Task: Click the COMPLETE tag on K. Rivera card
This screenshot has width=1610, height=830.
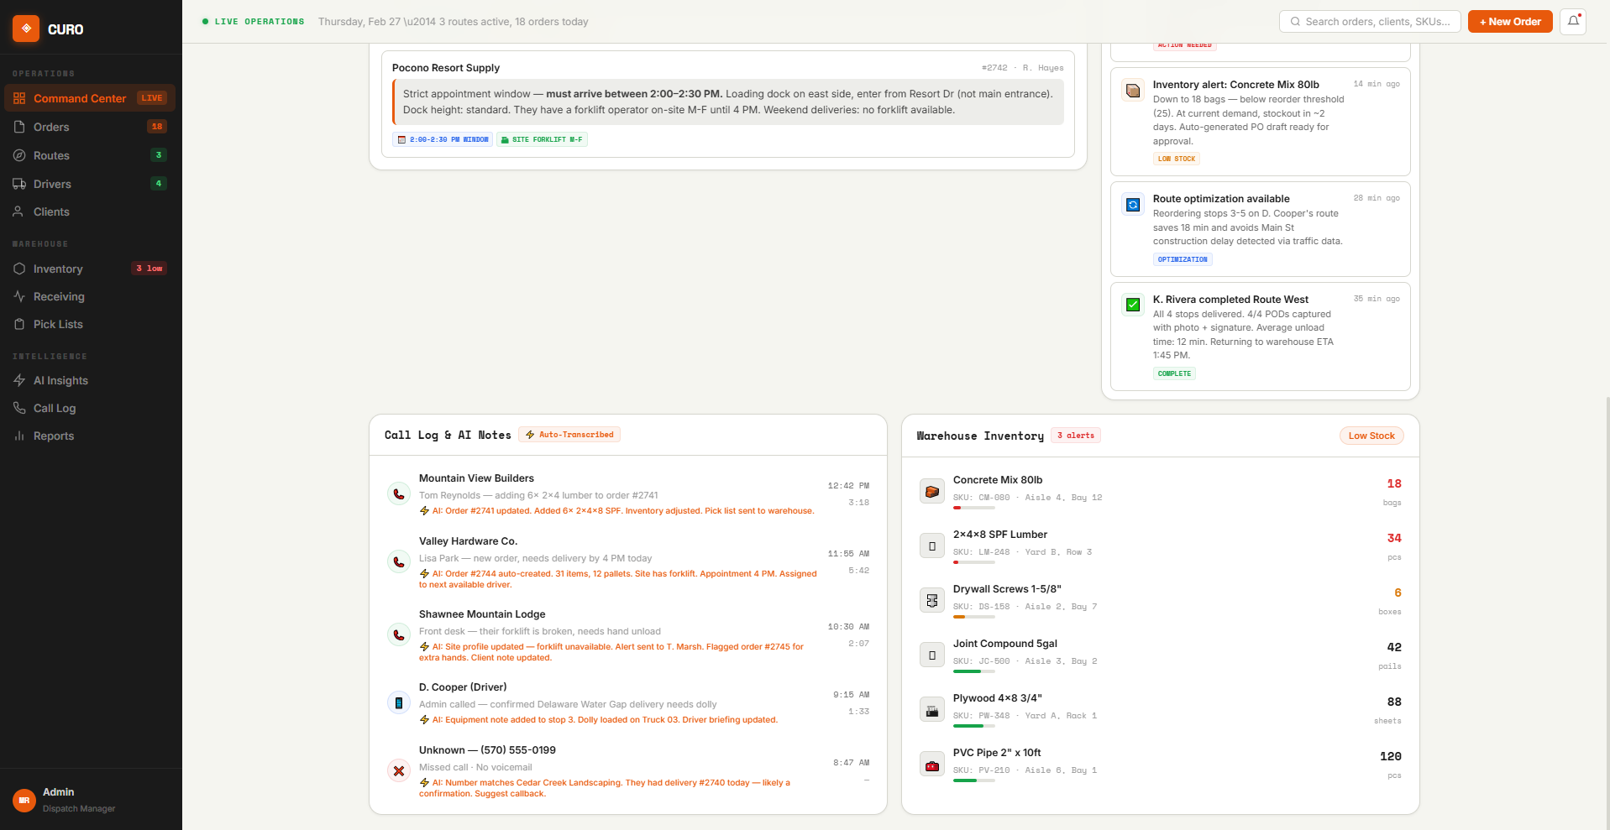Action: [1174, 373]
